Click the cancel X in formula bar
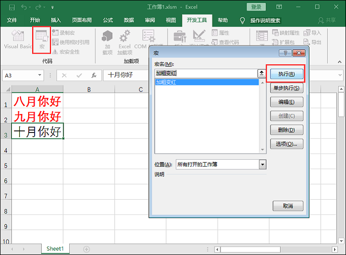 coord(64,76)
